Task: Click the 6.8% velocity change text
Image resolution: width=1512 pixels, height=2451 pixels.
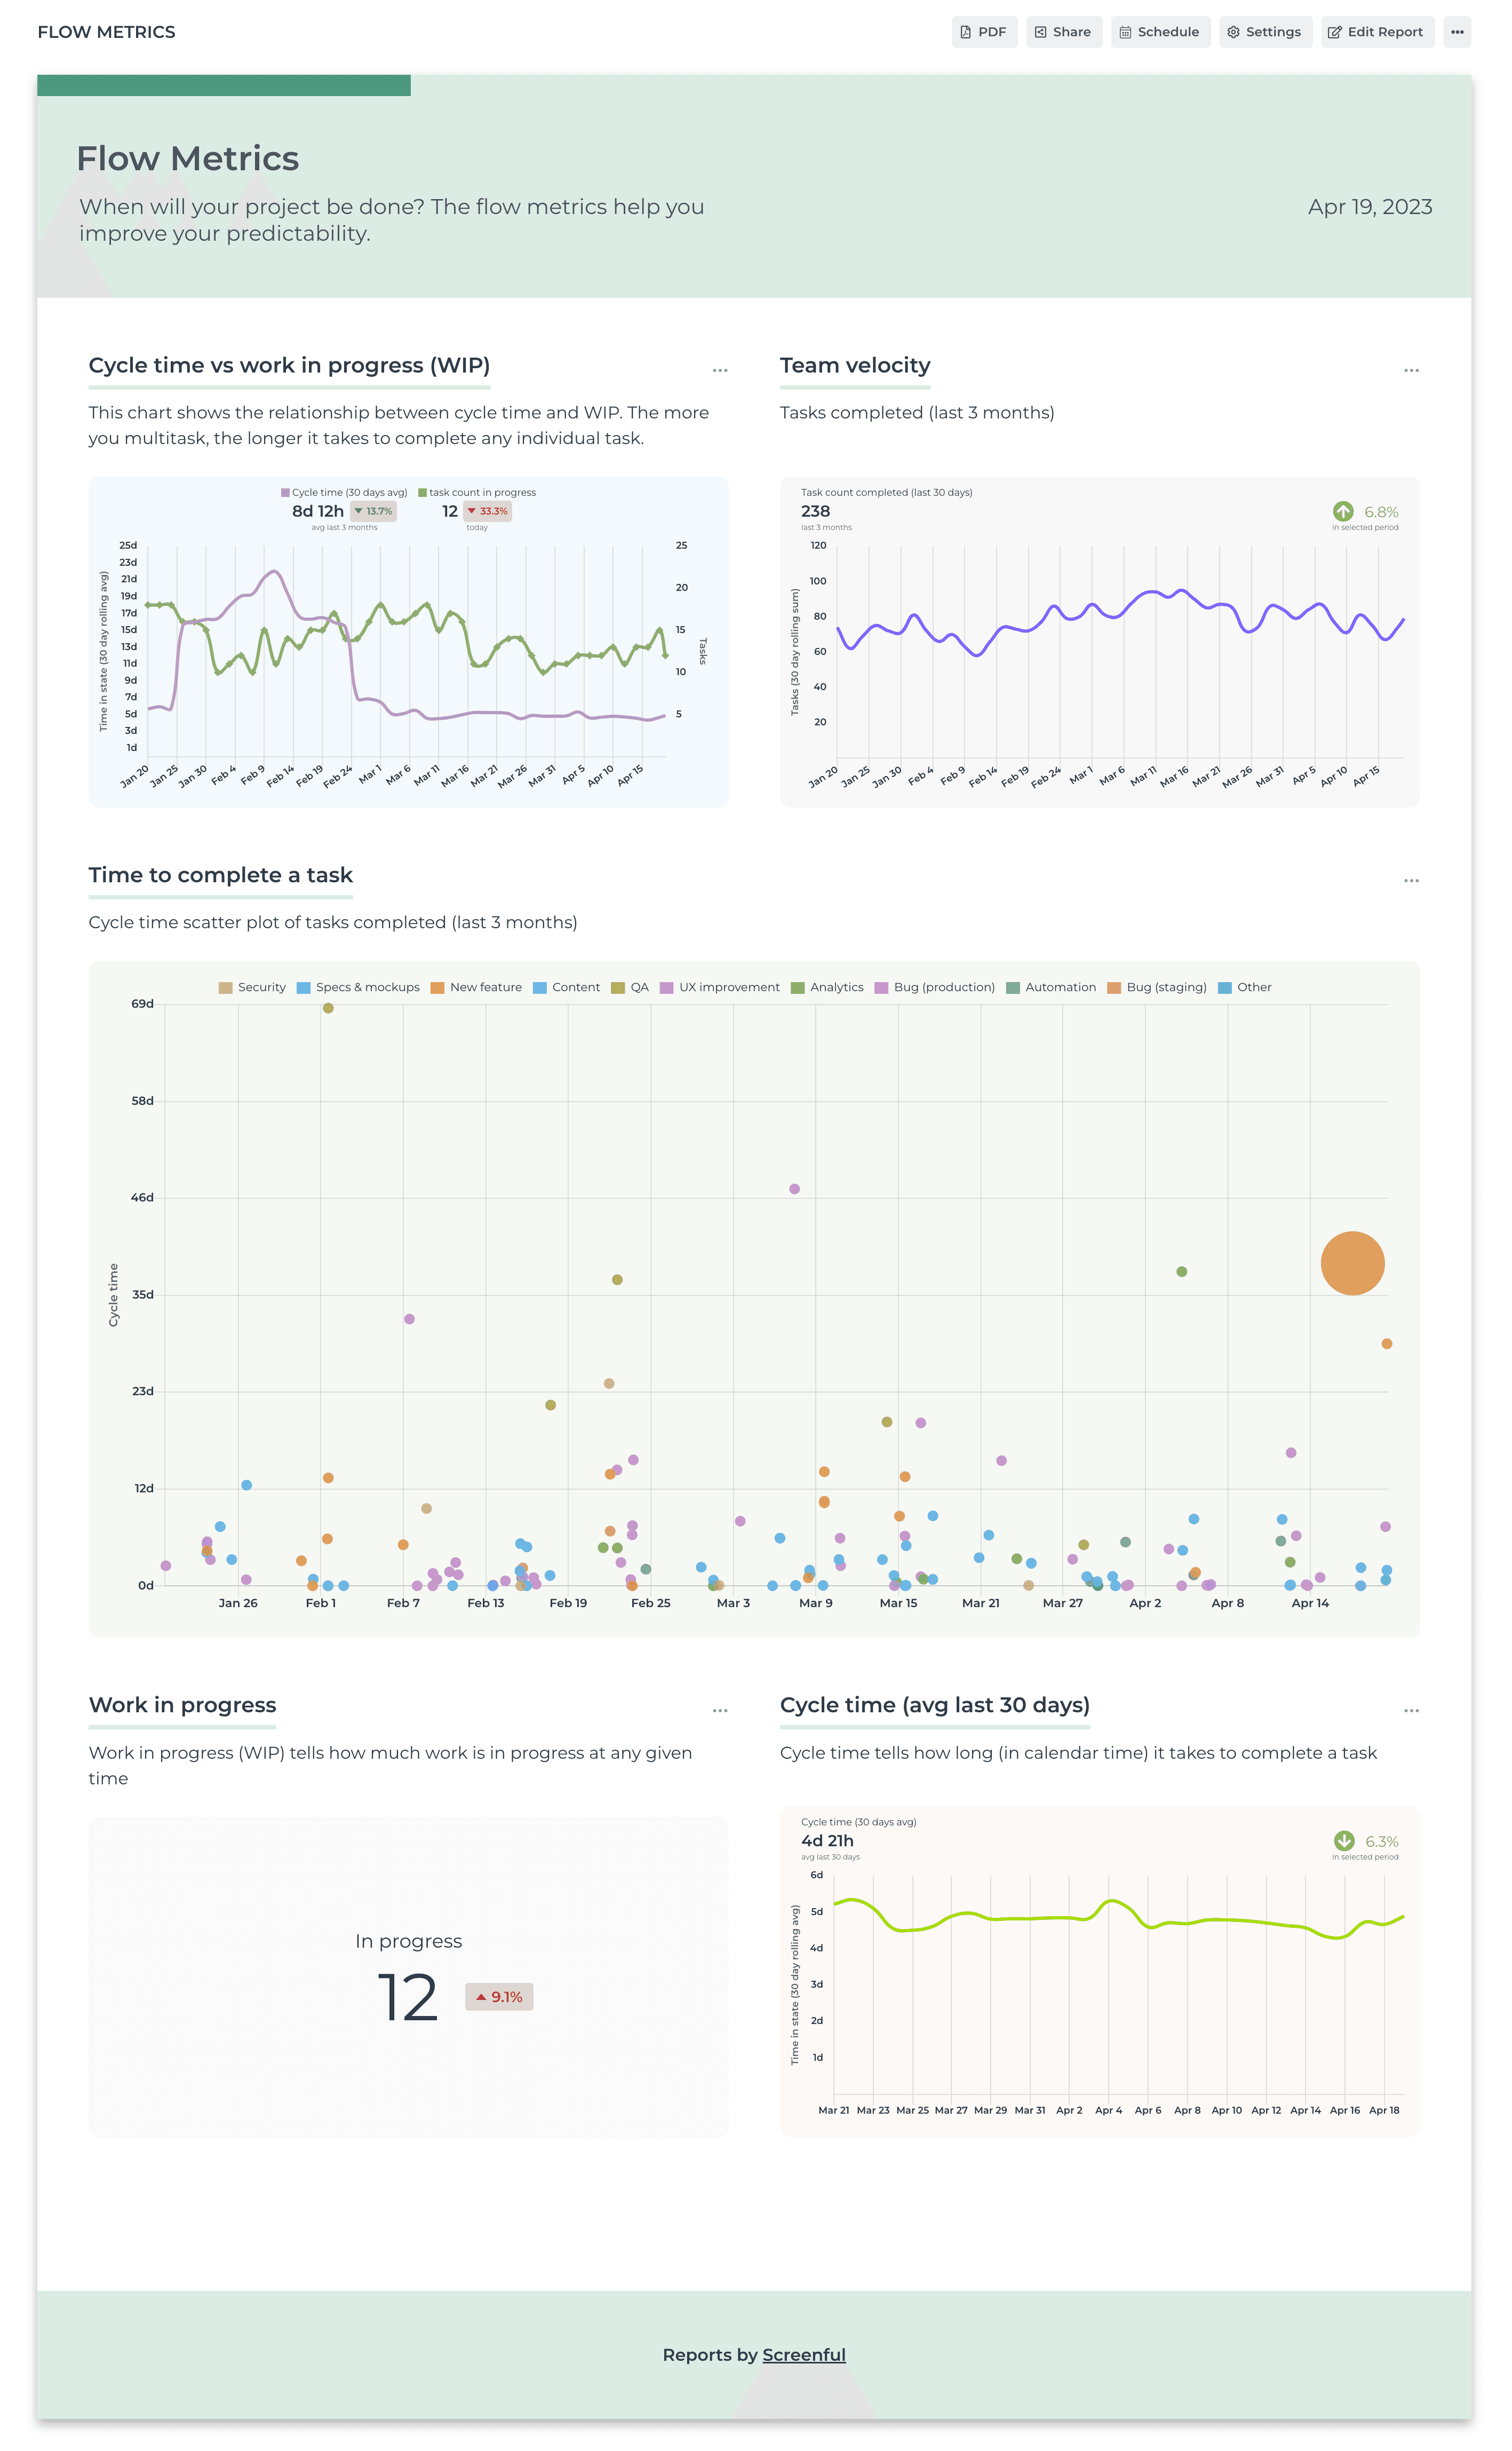Action: tap(1381, 512)
